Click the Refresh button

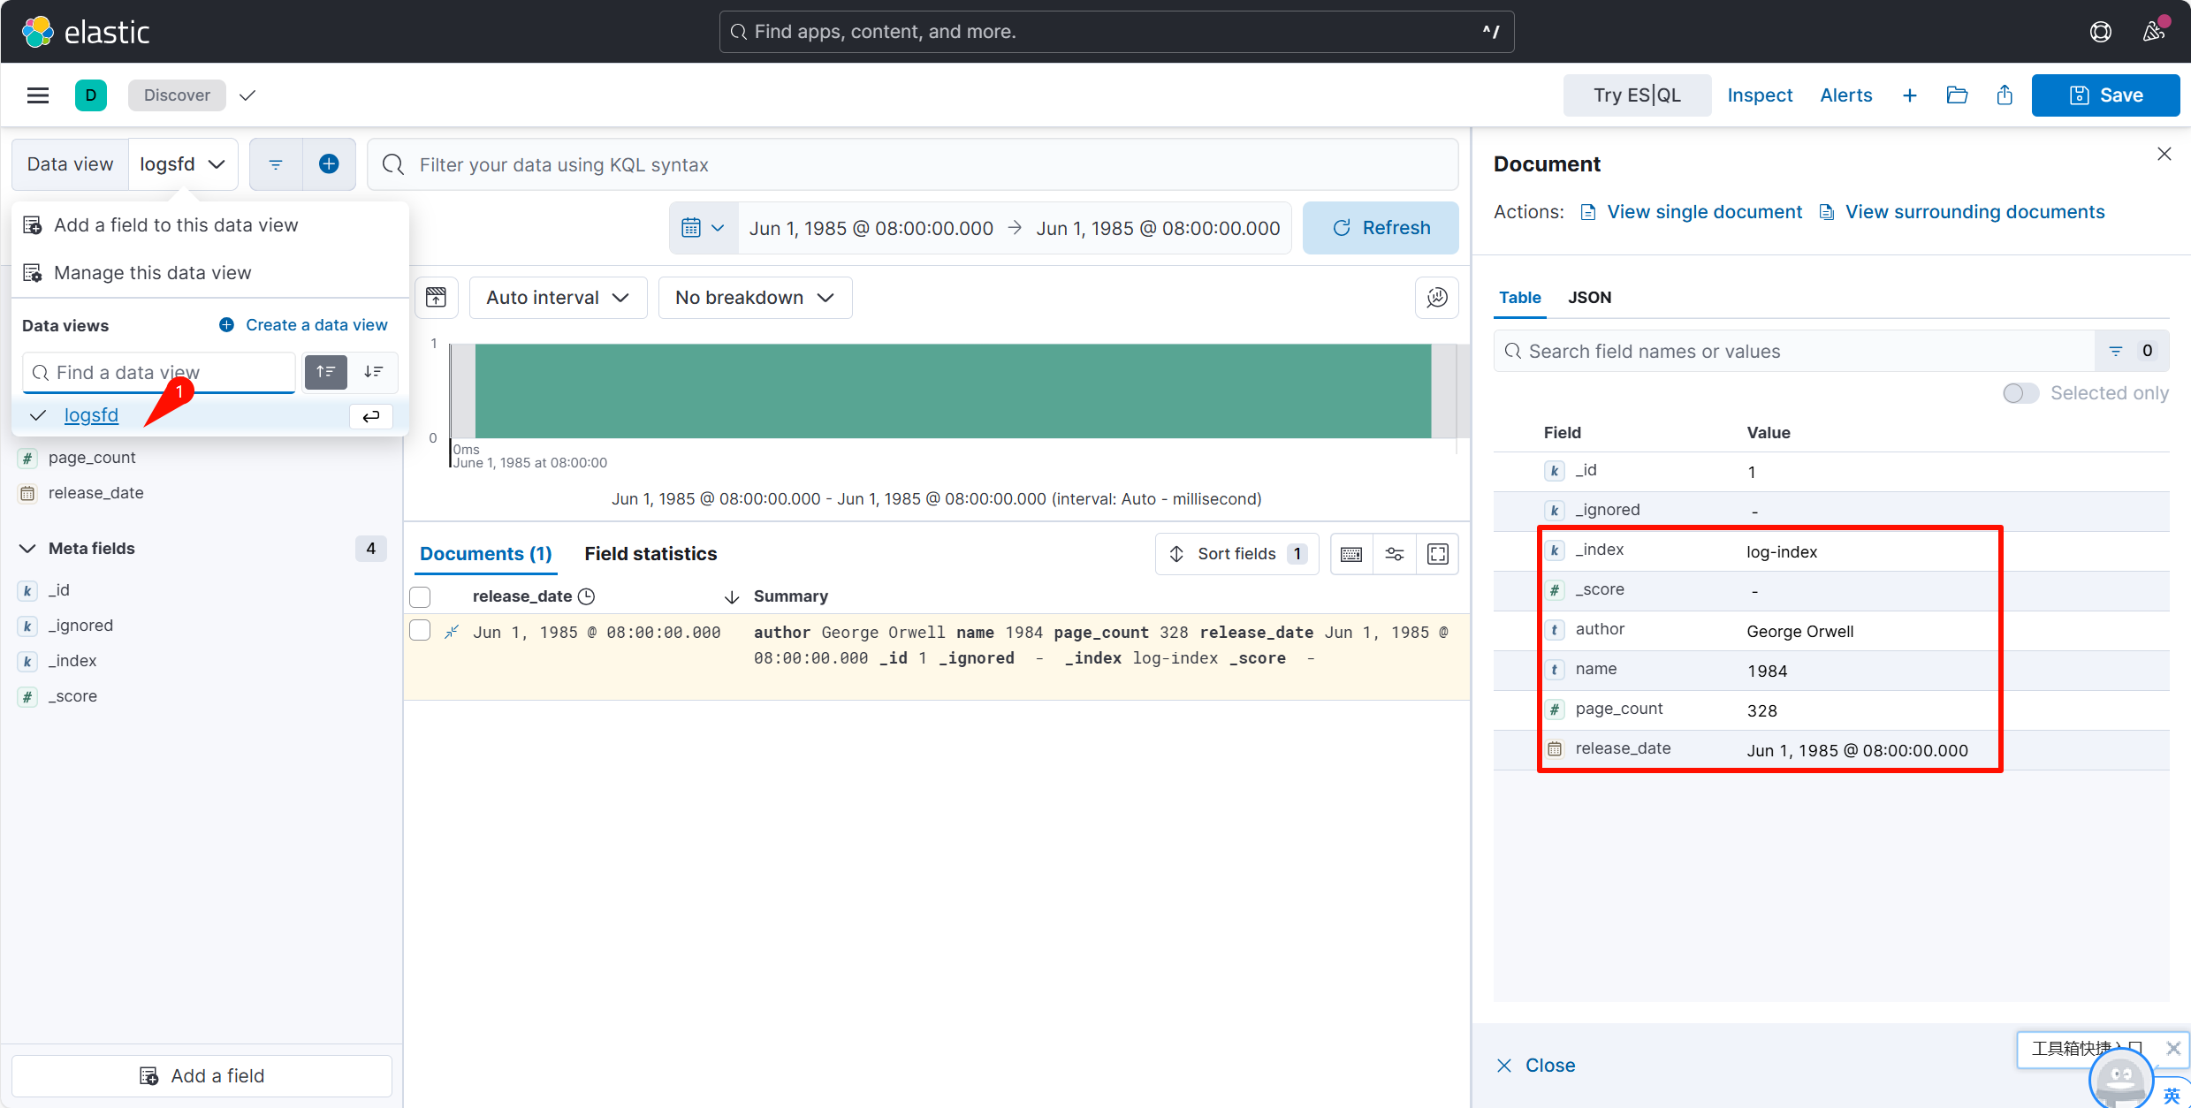[1380, 228]
